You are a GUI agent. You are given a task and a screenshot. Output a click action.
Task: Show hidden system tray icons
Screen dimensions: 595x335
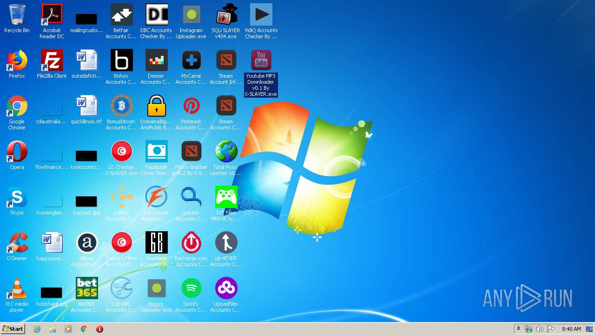(518, 329)
